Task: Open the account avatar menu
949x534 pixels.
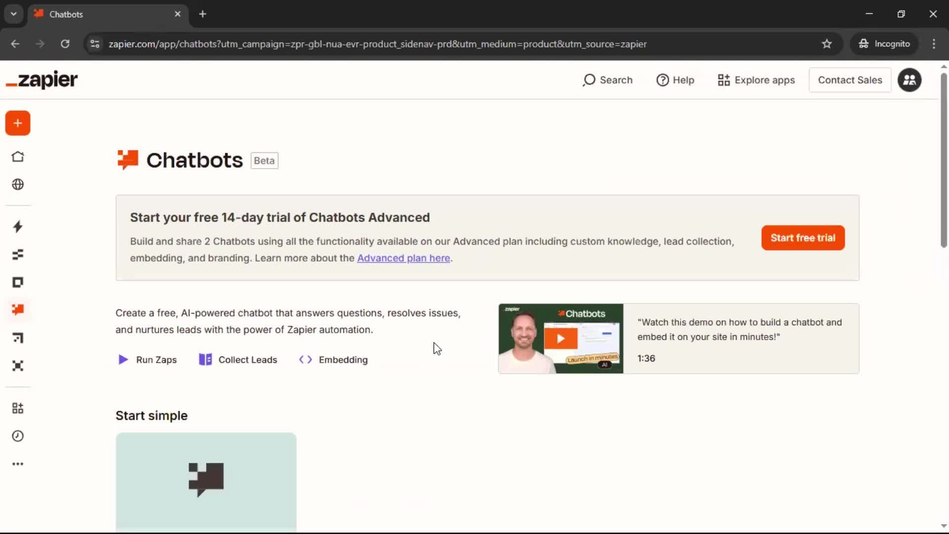Action: (909, 80)
